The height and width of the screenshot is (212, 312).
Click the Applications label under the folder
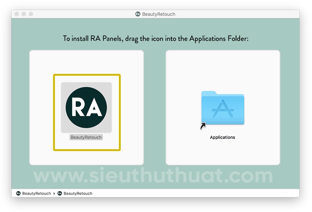point(223,137)
